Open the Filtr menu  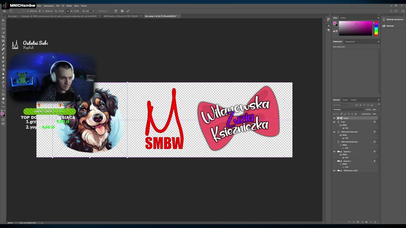point(58,6)
